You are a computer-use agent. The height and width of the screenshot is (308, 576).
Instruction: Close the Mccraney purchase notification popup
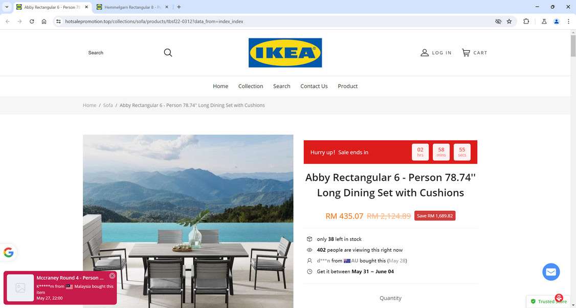click(112, 276)
